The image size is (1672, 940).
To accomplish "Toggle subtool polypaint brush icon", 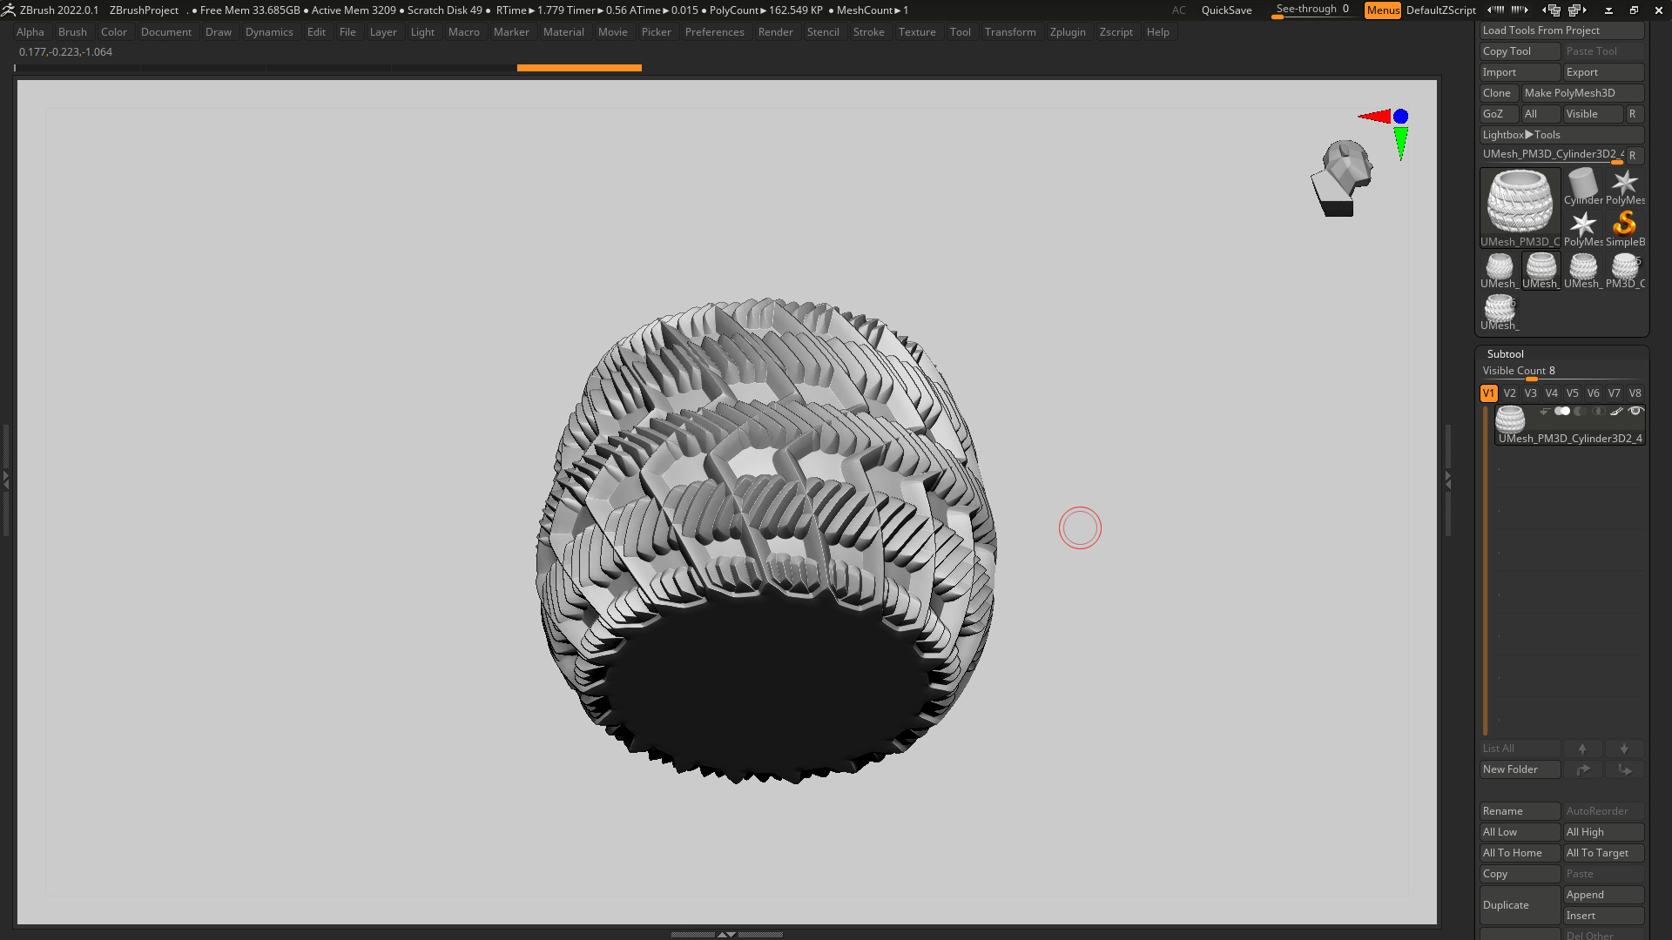I will [x=1616, y=412].
